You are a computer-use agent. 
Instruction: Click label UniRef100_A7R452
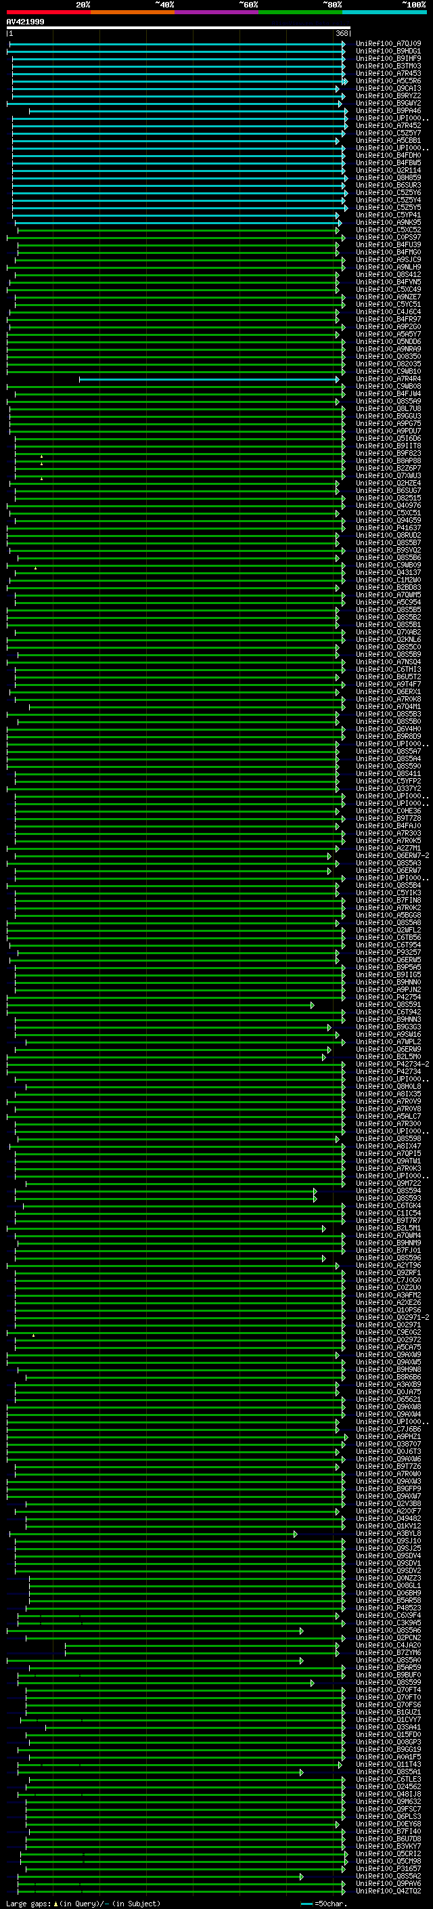coord(388,126)
